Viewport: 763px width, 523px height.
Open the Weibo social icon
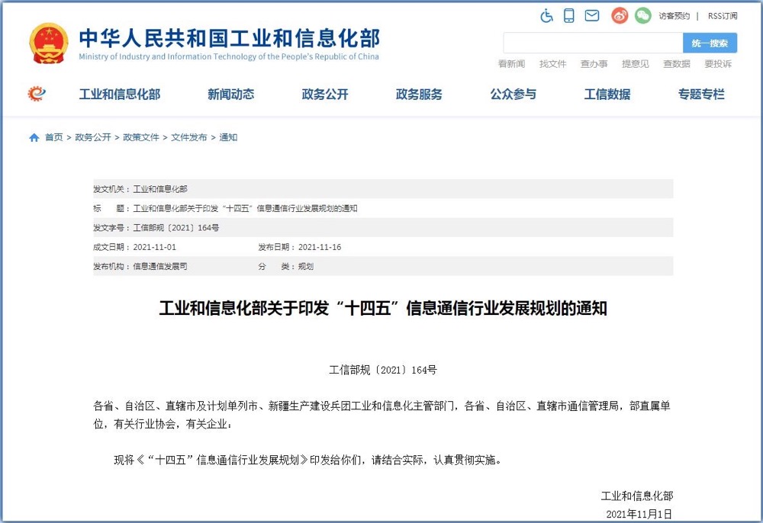(620, 15)
